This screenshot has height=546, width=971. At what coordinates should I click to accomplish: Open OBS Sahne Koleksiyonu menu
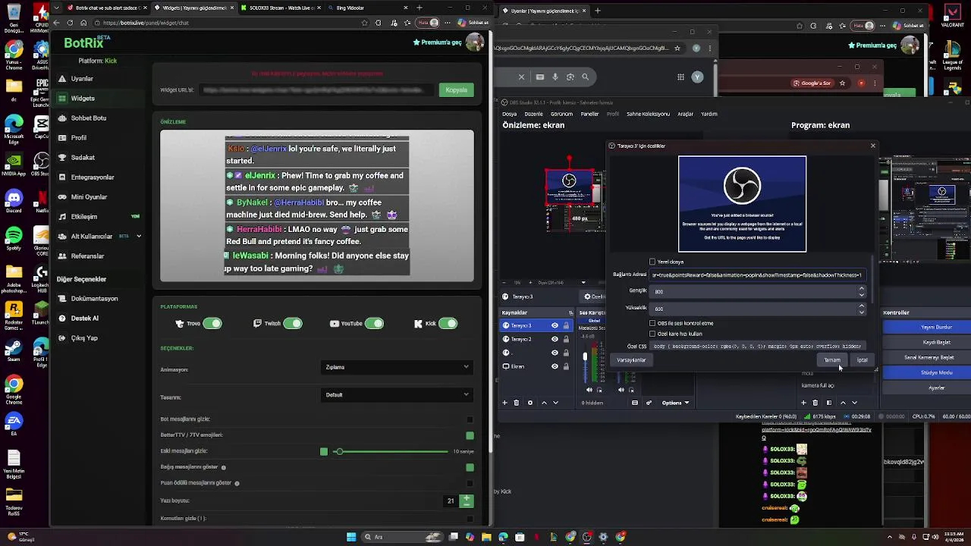[648, 114]
